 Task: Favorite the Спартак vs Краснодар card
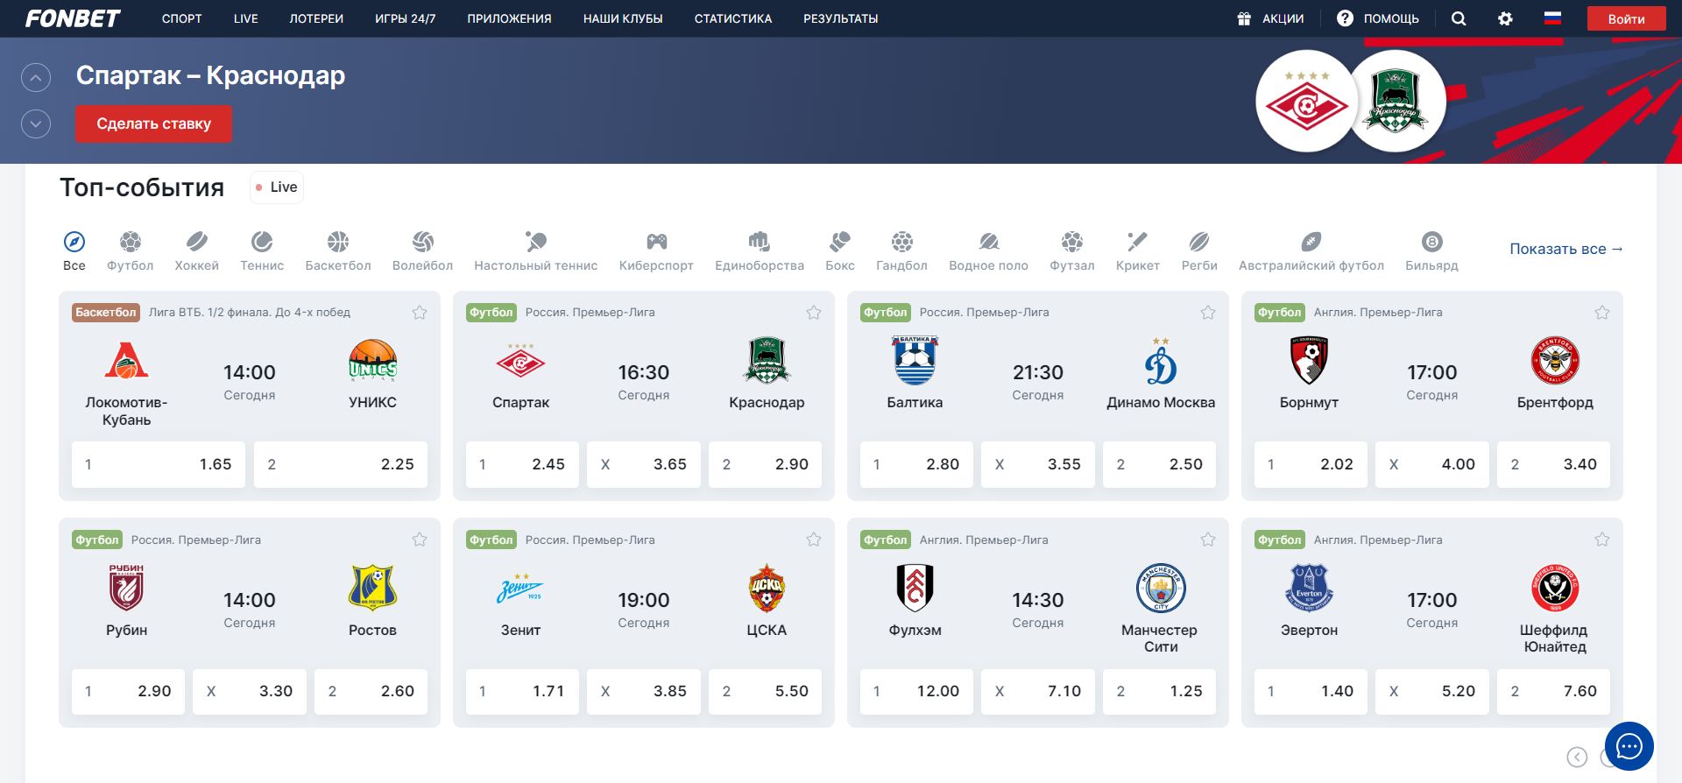(x=814, y=313)
